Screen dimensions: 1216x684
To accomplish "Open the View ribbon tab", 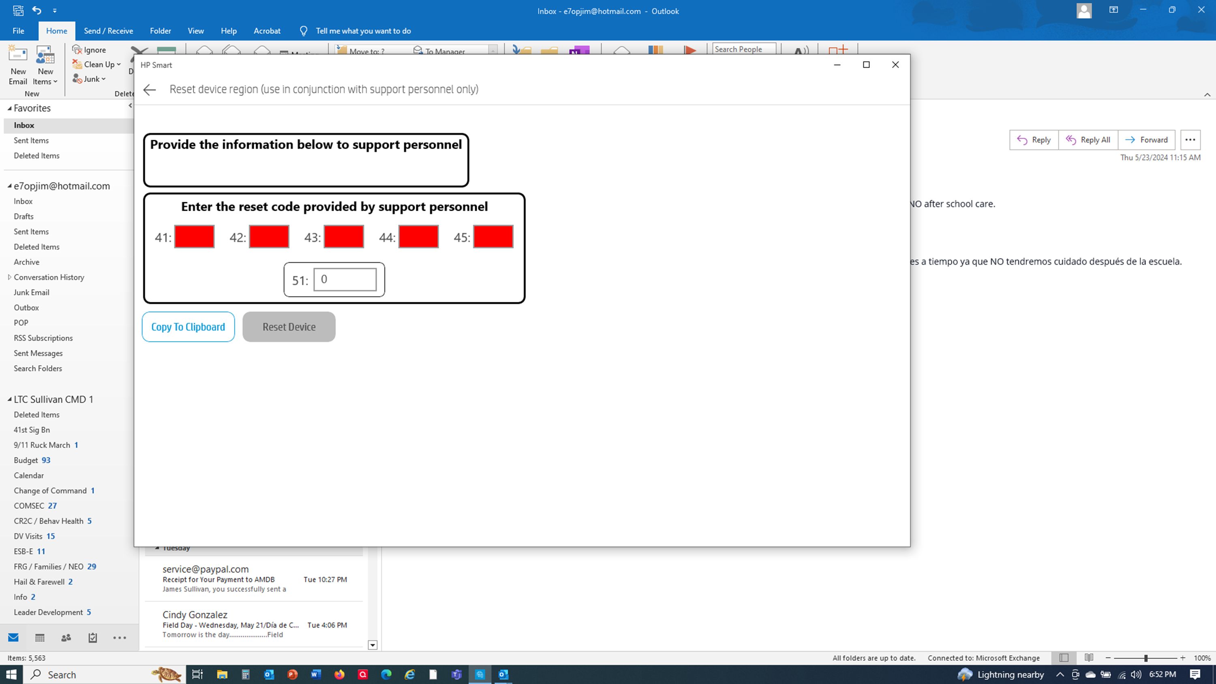I will coord(195,30).
